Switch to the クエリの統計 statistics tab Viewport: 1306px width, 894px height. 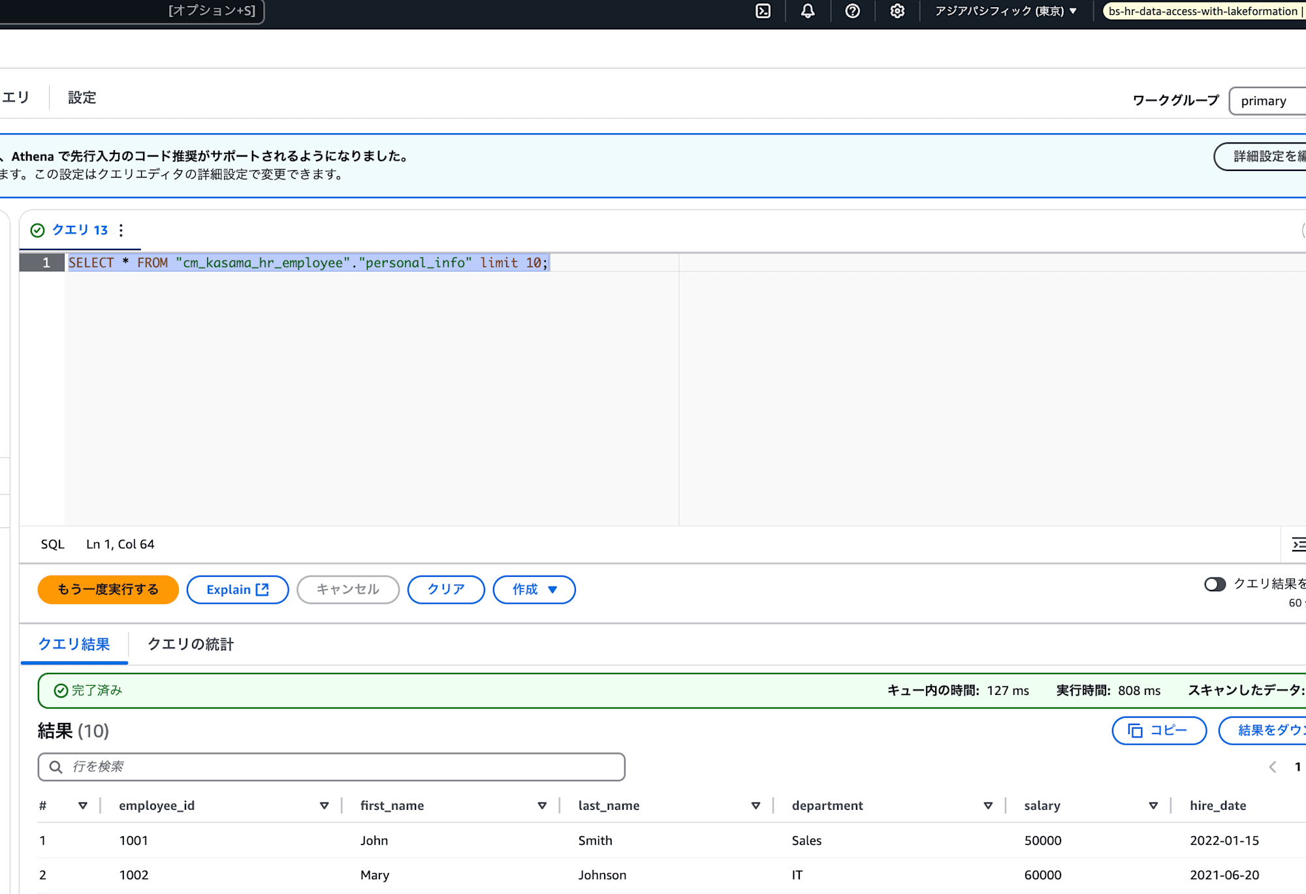191,645
